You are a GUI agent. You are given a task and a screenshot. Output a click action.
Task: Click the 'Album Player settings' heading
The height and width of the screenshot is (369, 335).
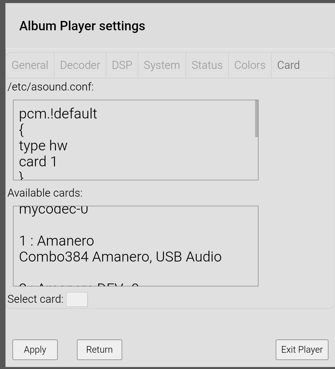click(82, 26)
